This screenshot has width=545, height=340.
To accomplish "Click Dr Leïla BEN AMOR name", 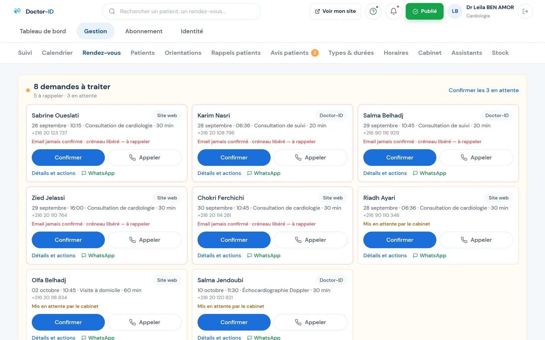I will coord(490,7).
